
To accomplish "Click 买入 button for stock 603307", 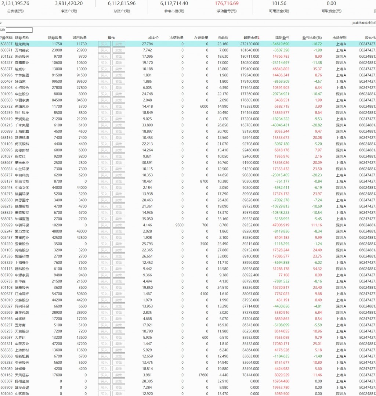I will 104,381.
